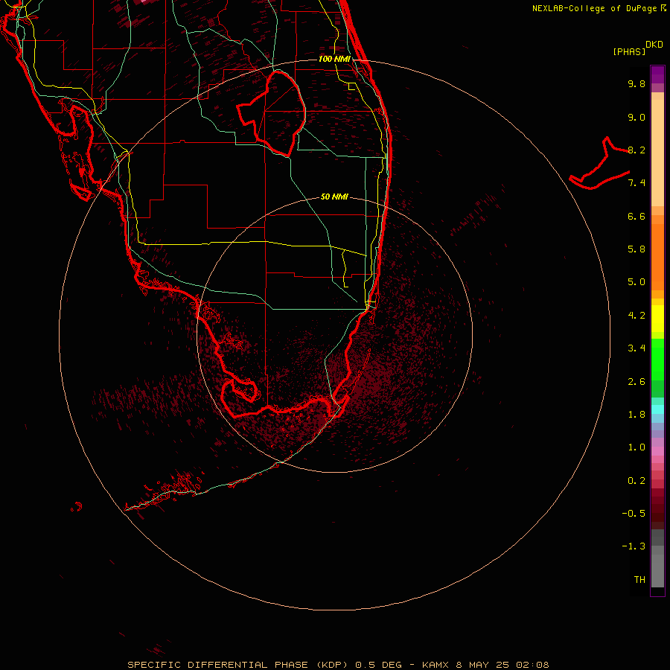
Task: Click the DKD product label
Action: (654, 45)
